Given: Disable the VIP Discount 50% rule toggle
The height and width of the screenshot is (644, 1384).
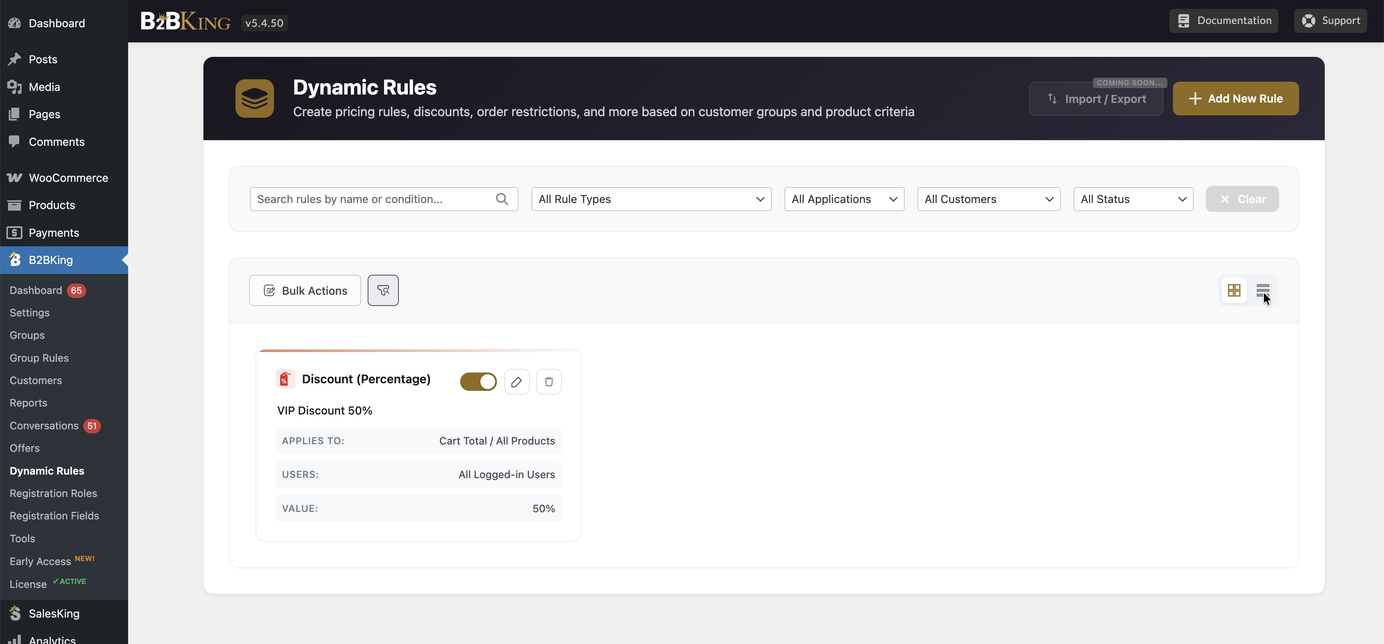Looking at the screenshot, I should point(478,382).
